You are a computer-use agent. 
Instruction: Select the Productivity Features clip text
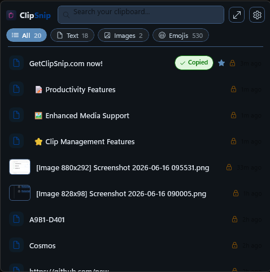tap(80, 90)
